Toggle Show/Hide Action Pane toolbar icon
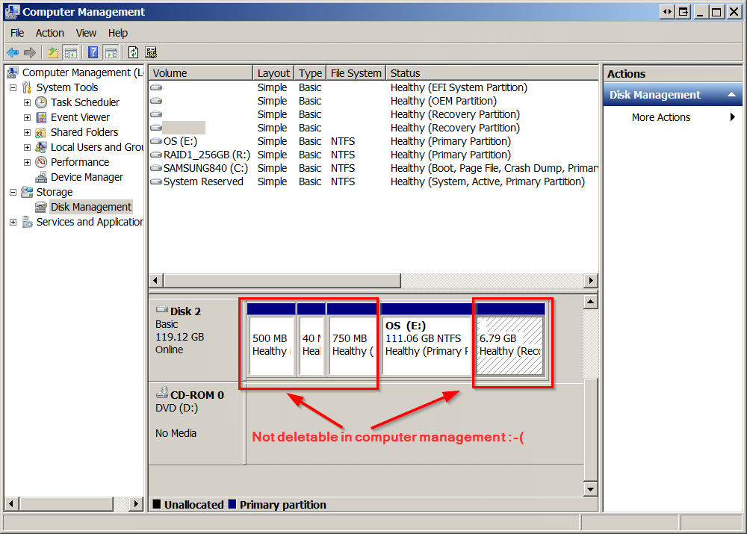The image size is (747, 534). coord(111,52)
